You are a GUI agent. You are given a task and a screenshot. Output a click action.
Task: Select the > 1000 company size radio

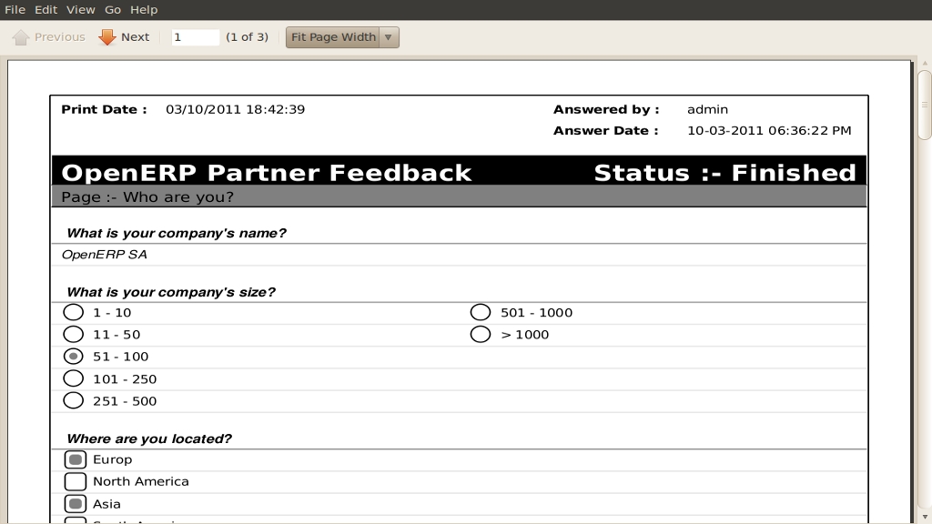point(481,335)
